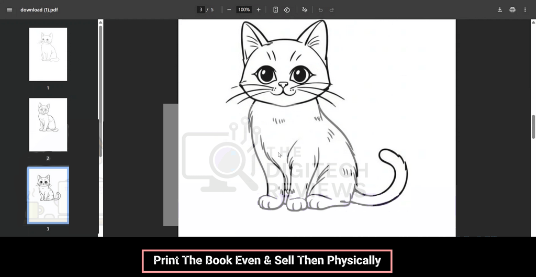536x277 pixels.
Task: Open the three-dot more actions menu
Action: tap(524, 9)
